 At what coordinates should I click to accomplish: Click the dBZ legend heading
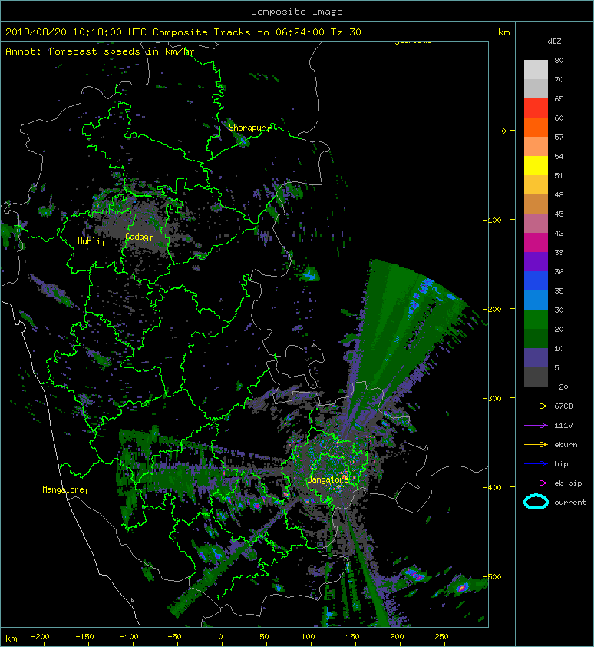(554, 41)
